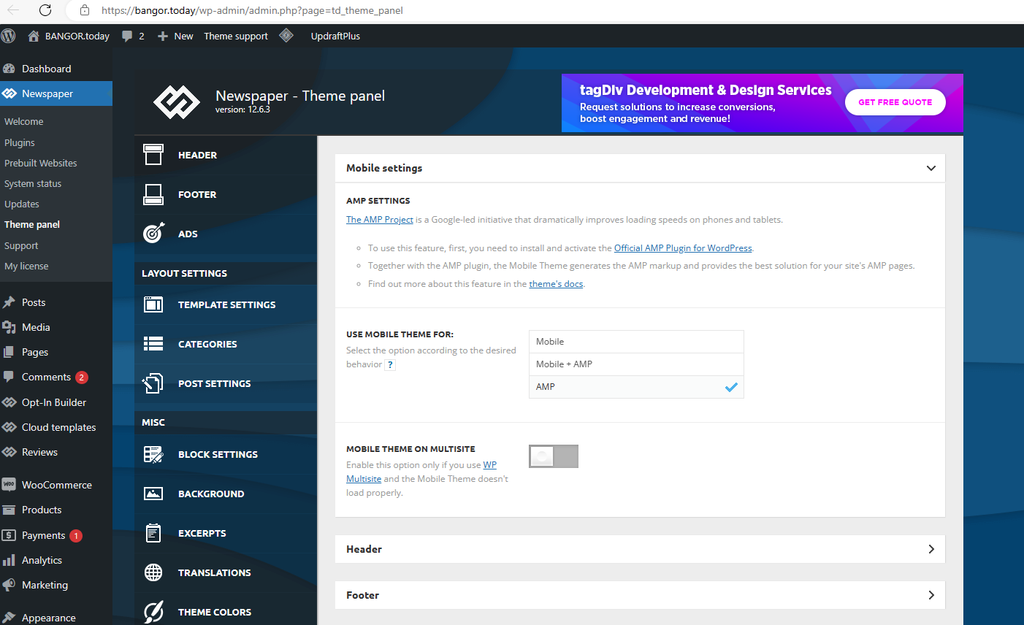The image size is (1024, 625).
Task: Click the Analytics bar chart icon
Action: click(9, 560)
